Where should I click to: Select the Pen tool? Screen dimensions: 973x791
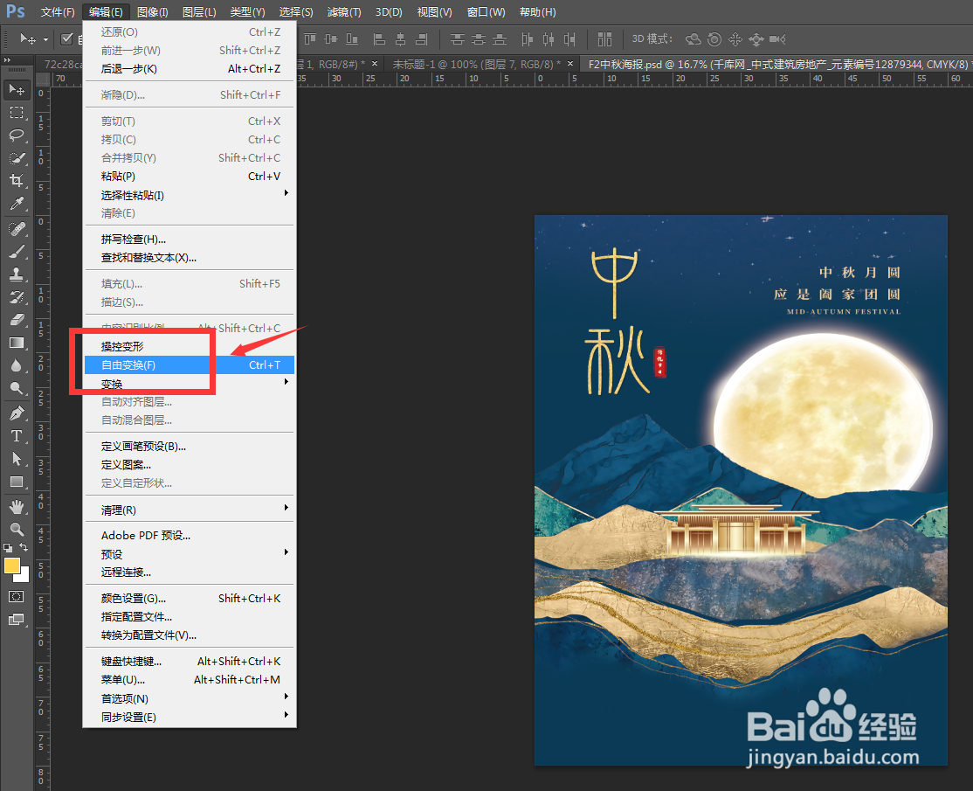coord(17,413)
